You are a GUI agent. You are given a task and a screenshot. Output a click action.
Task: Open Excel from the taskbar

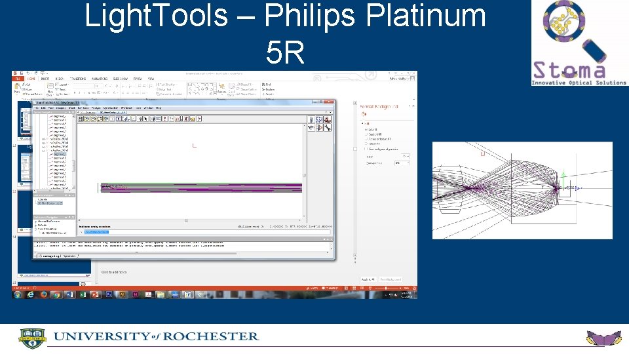point(83,294)
